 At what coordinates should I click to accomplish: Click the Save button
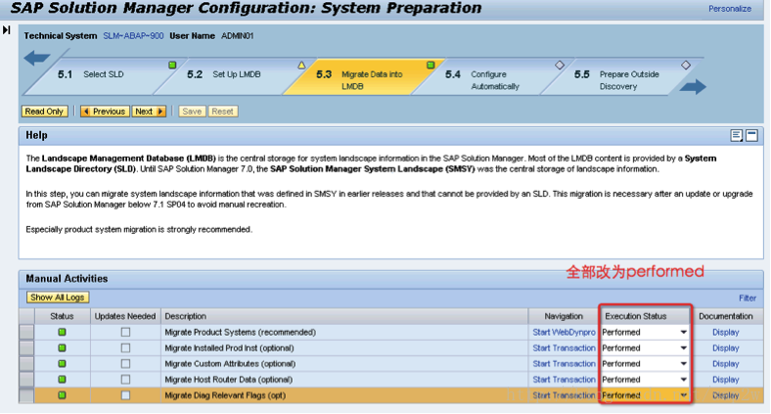point(192,112)
